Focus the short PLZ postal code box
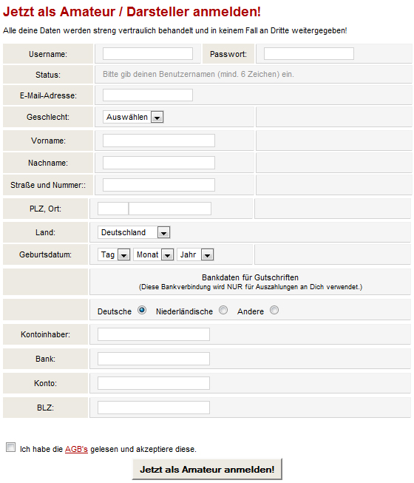 (113, 209)
